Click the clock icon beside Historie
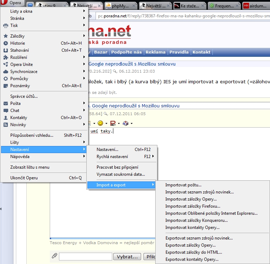Image resolution: width=270 pixels, height=264 pixels. 6,43
